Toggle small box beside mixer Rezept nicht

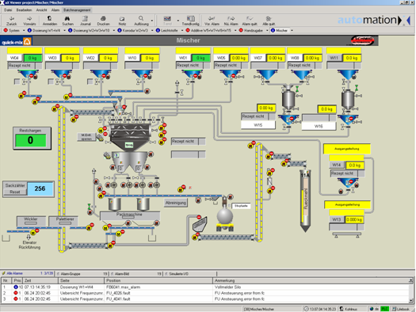click(x=202, y=142)
